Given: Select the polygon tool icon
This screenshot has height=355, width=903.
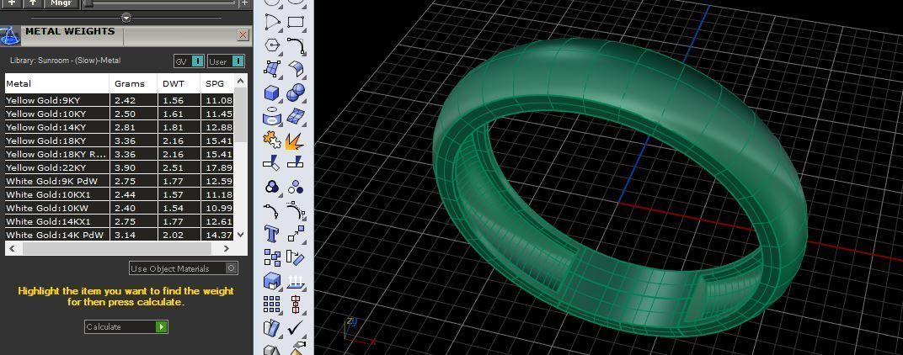Looking at the screenshot, I should tap(272, 45).
